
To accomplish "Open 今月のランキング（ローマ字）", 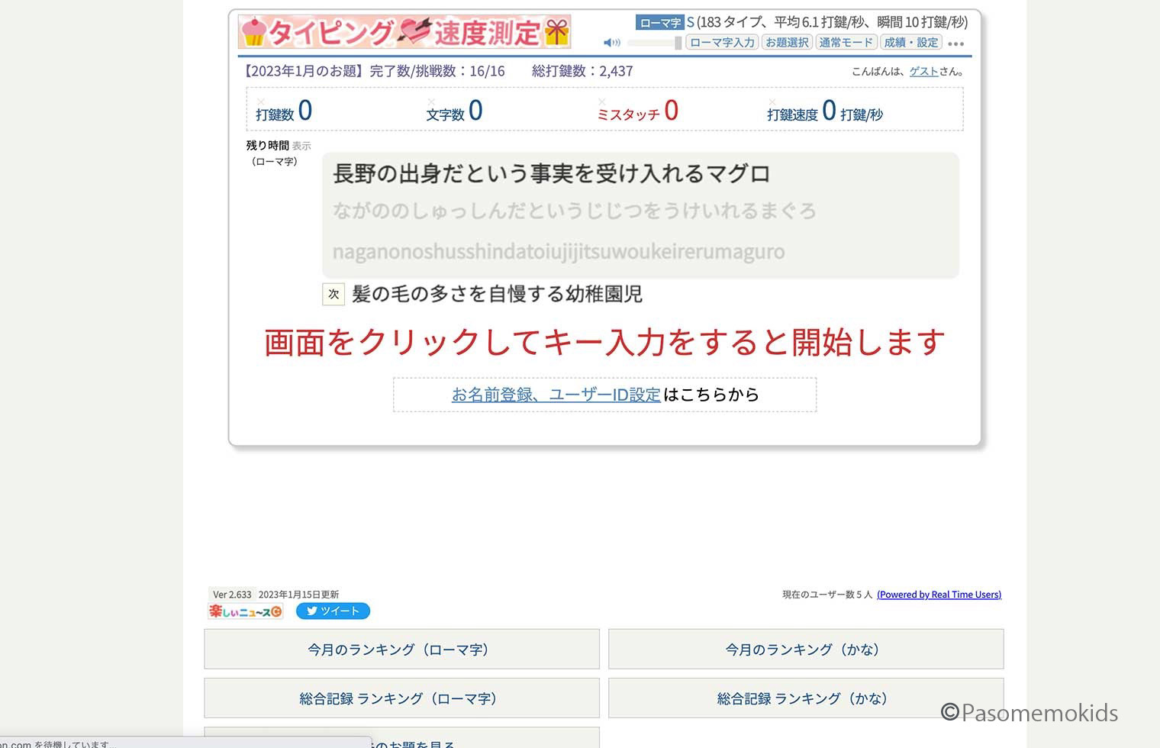I will [x=401, y=649].
